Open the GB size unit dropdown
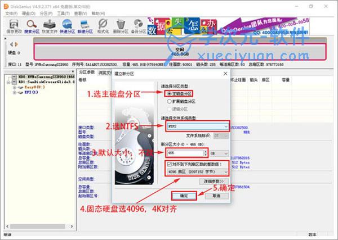The height and width of the screenshot is (240, 338). [220, 153]
